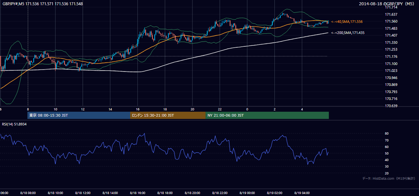This screenshot has height=196, width=419.
Task: Click RSI scale value 30
Action: [387, 167]
